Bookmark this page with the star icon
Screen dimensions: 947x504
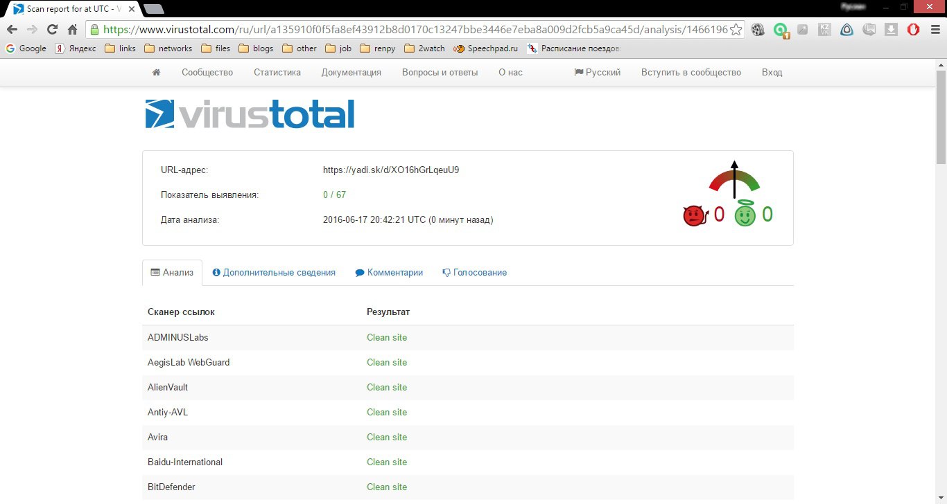(736, 29)
